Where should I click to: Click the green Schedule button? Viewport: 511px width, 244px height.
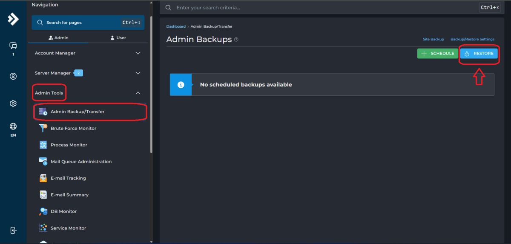click(437, 54)
